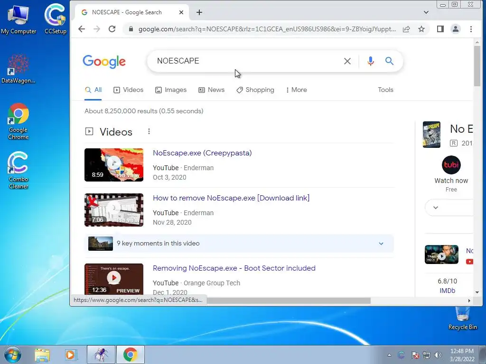Click the Google logo
Screen dimensions: 486x364
[104, 62]
